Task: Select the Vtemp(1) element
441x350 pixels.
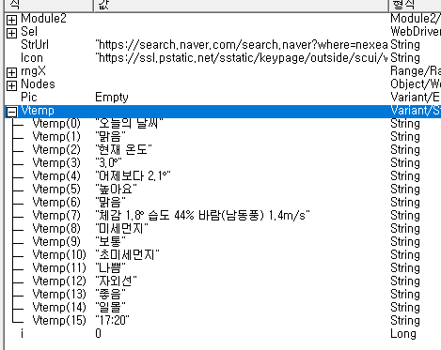Action: pos(56,137)
